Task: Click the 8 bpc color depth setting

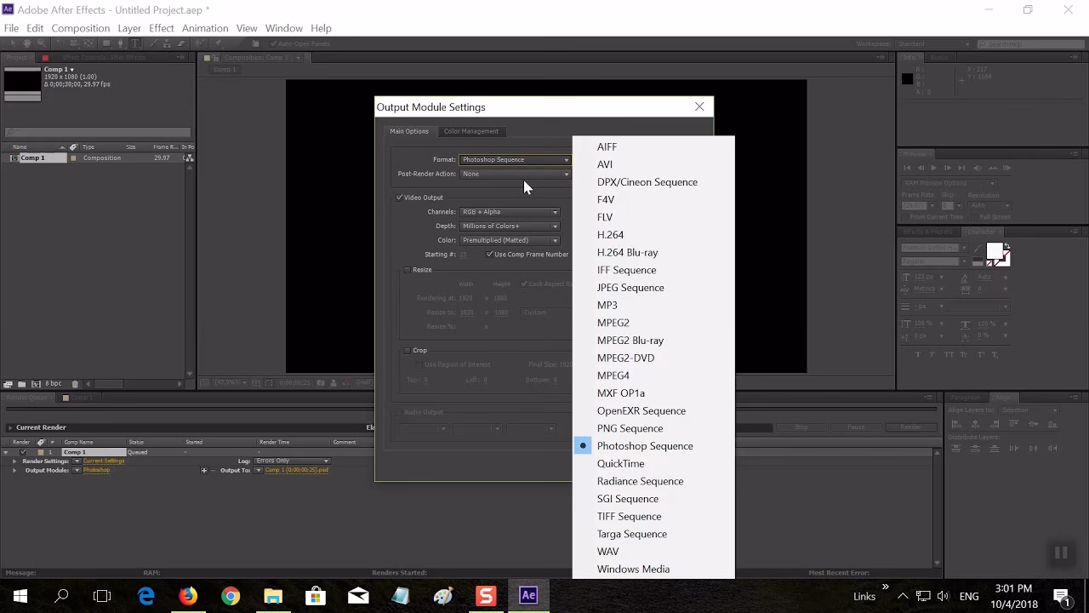Action: (53, 384)
